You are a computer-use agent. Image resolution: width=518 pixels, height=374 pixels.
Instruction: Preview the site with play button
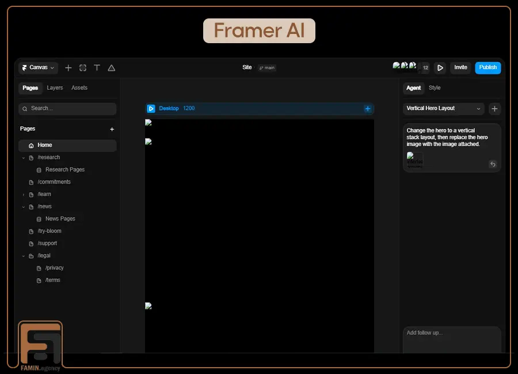(440, 68)
